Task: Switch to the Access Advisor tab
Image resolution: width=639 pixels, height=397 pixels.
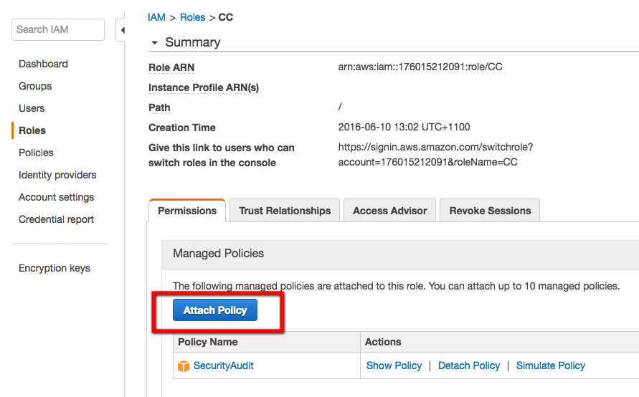Action: tap(389, 211)
